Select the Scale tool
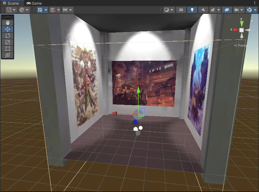Viewport: 259px width, 192px height. click(8, 42)
